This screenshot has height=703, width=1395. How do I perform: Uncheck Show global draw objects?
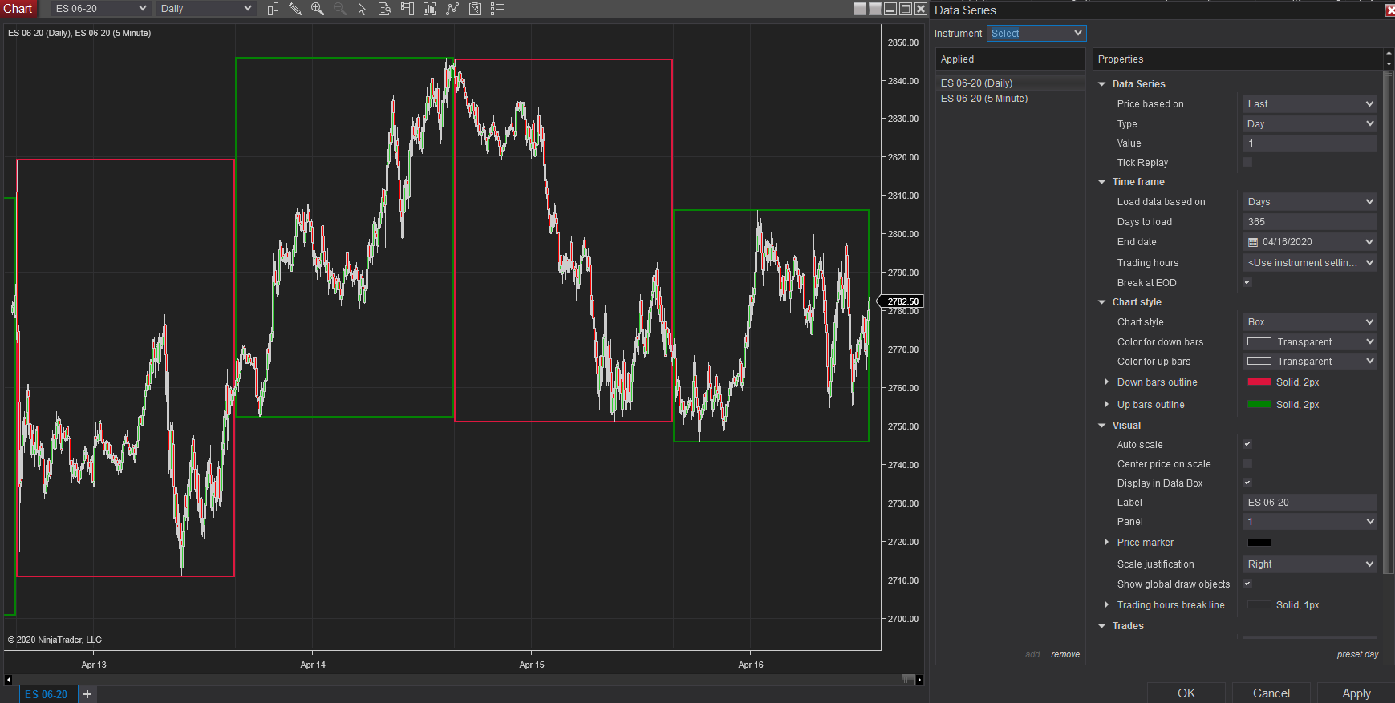[1247, 584]
